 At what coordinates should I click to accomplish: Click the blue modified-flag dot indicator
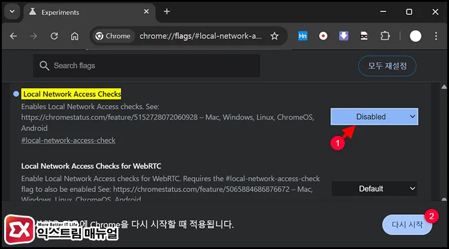16,94
